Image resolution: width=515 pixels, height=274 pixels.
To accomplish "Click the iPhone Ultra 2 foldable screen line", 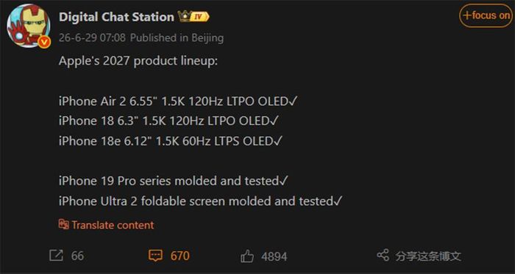I will point(200,201).
